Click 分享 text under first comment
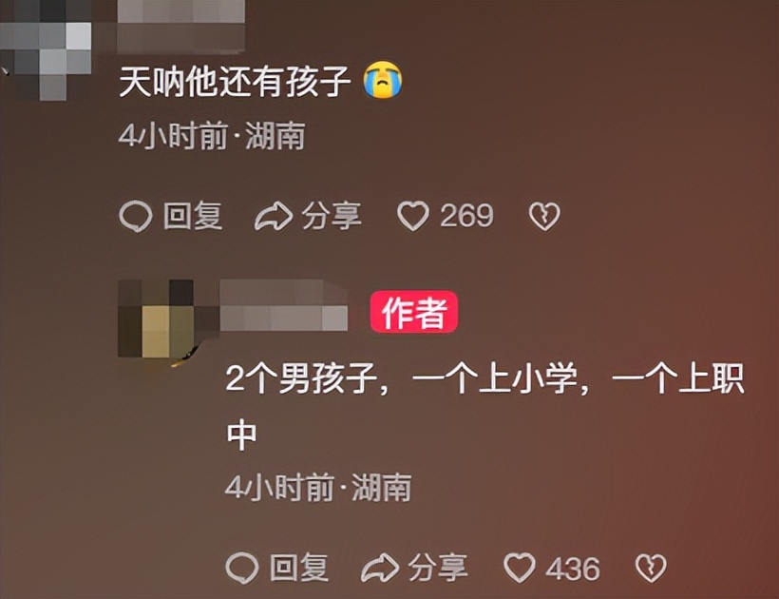The image size is (779, 599). point(332,216)
